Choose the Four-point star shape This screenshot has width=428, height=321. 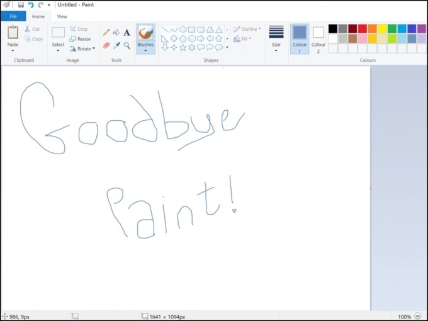click(174, 47)
